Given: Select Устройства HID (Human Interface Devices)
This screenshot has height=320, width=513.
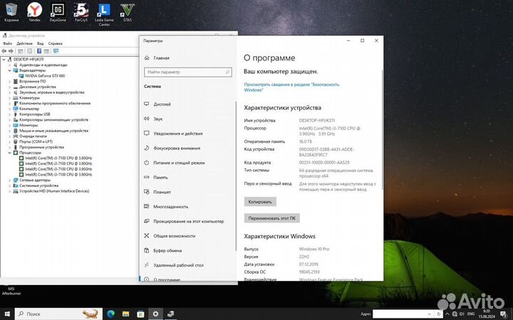Looking at the screenshot, I should pyautogui.click(x=54, y=191).
